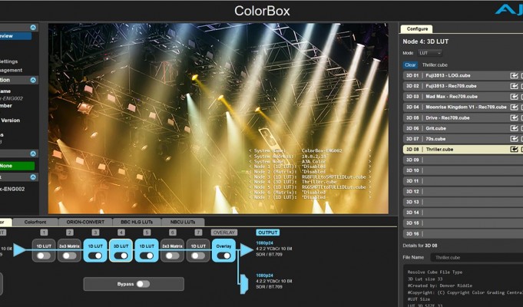523x307 pixels.
Task: Click the File Name field showing Thriller.cube
Action: pyautogui.click(x=477, y=257)
